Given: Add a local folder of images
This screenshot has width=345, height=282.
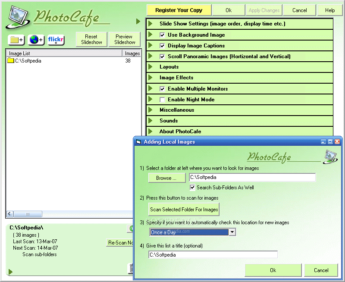Looking at the screenshot, I should (16, 40).
